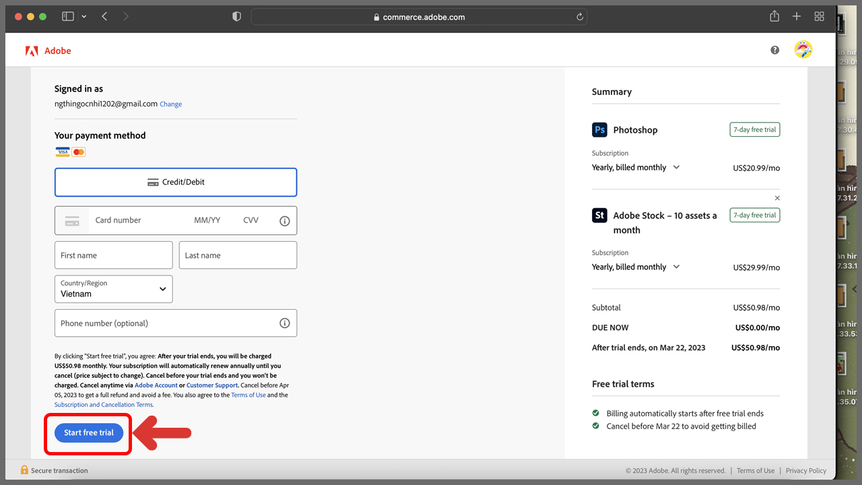The image size is (862, 485).
Task: Click the Summary heading
Action: coord(611,92)
